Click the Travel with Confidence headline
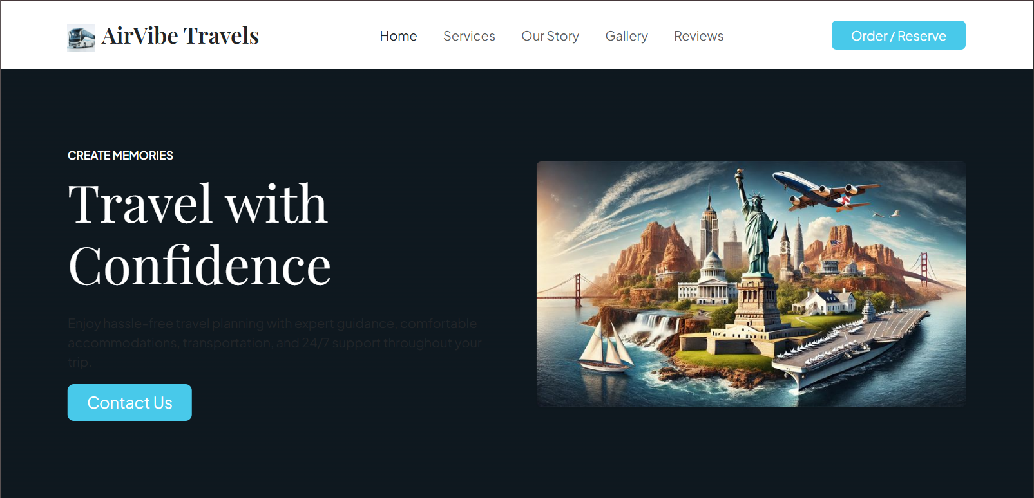This screenshot has height=498, width=1034. click(x=200, y=234)
